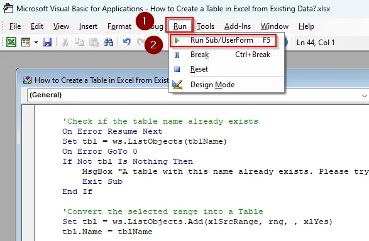Click the Paste clipboard icon
Screen dimensions: 369x241
click(94, 42)
